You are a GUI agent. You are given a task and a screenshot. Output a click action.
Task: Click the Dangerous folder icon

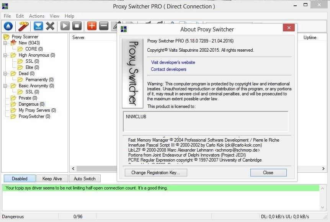13,104
